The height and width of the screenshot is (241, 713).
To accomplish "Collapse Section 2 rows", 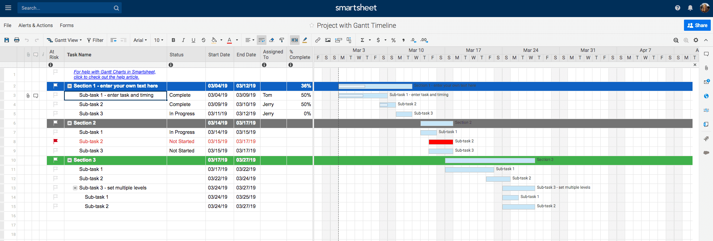I will click(x=70, y=123).
